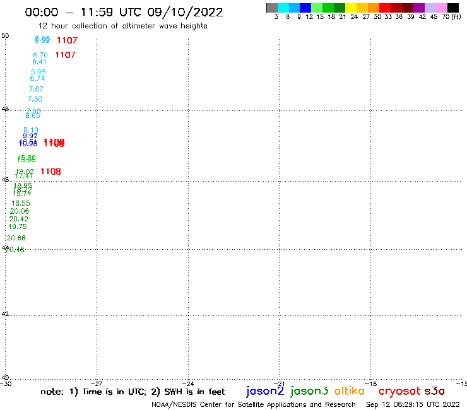The width and height of the screenshot is (467, 410).
Task: Click the longitude axis label -21
Action: click(x=279, y=384)
